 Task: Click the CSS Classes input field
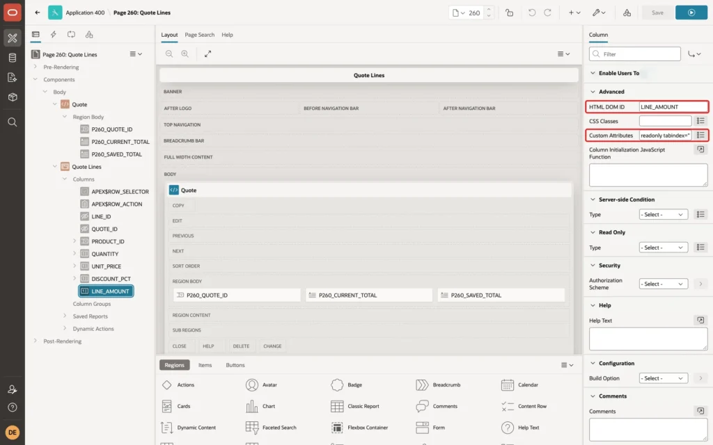[665, 121]
